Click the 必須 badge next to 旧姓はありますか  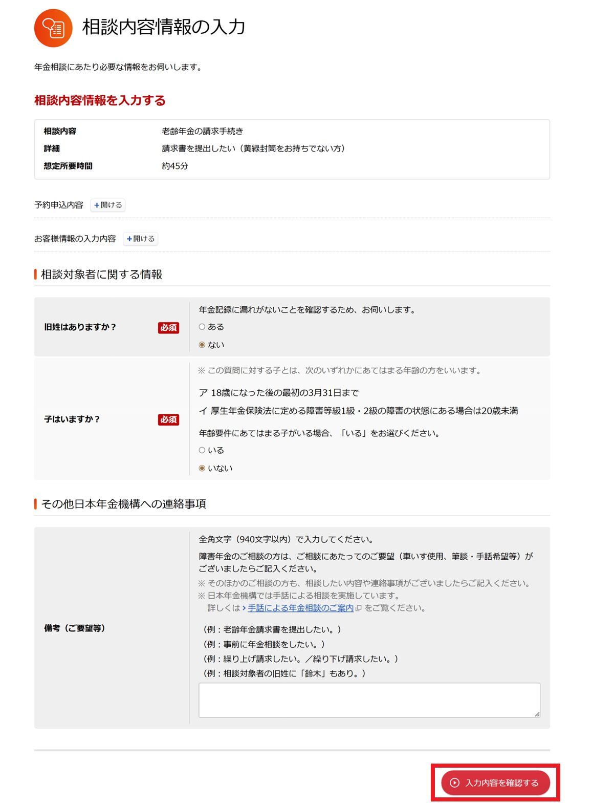(x=168, y=328)
